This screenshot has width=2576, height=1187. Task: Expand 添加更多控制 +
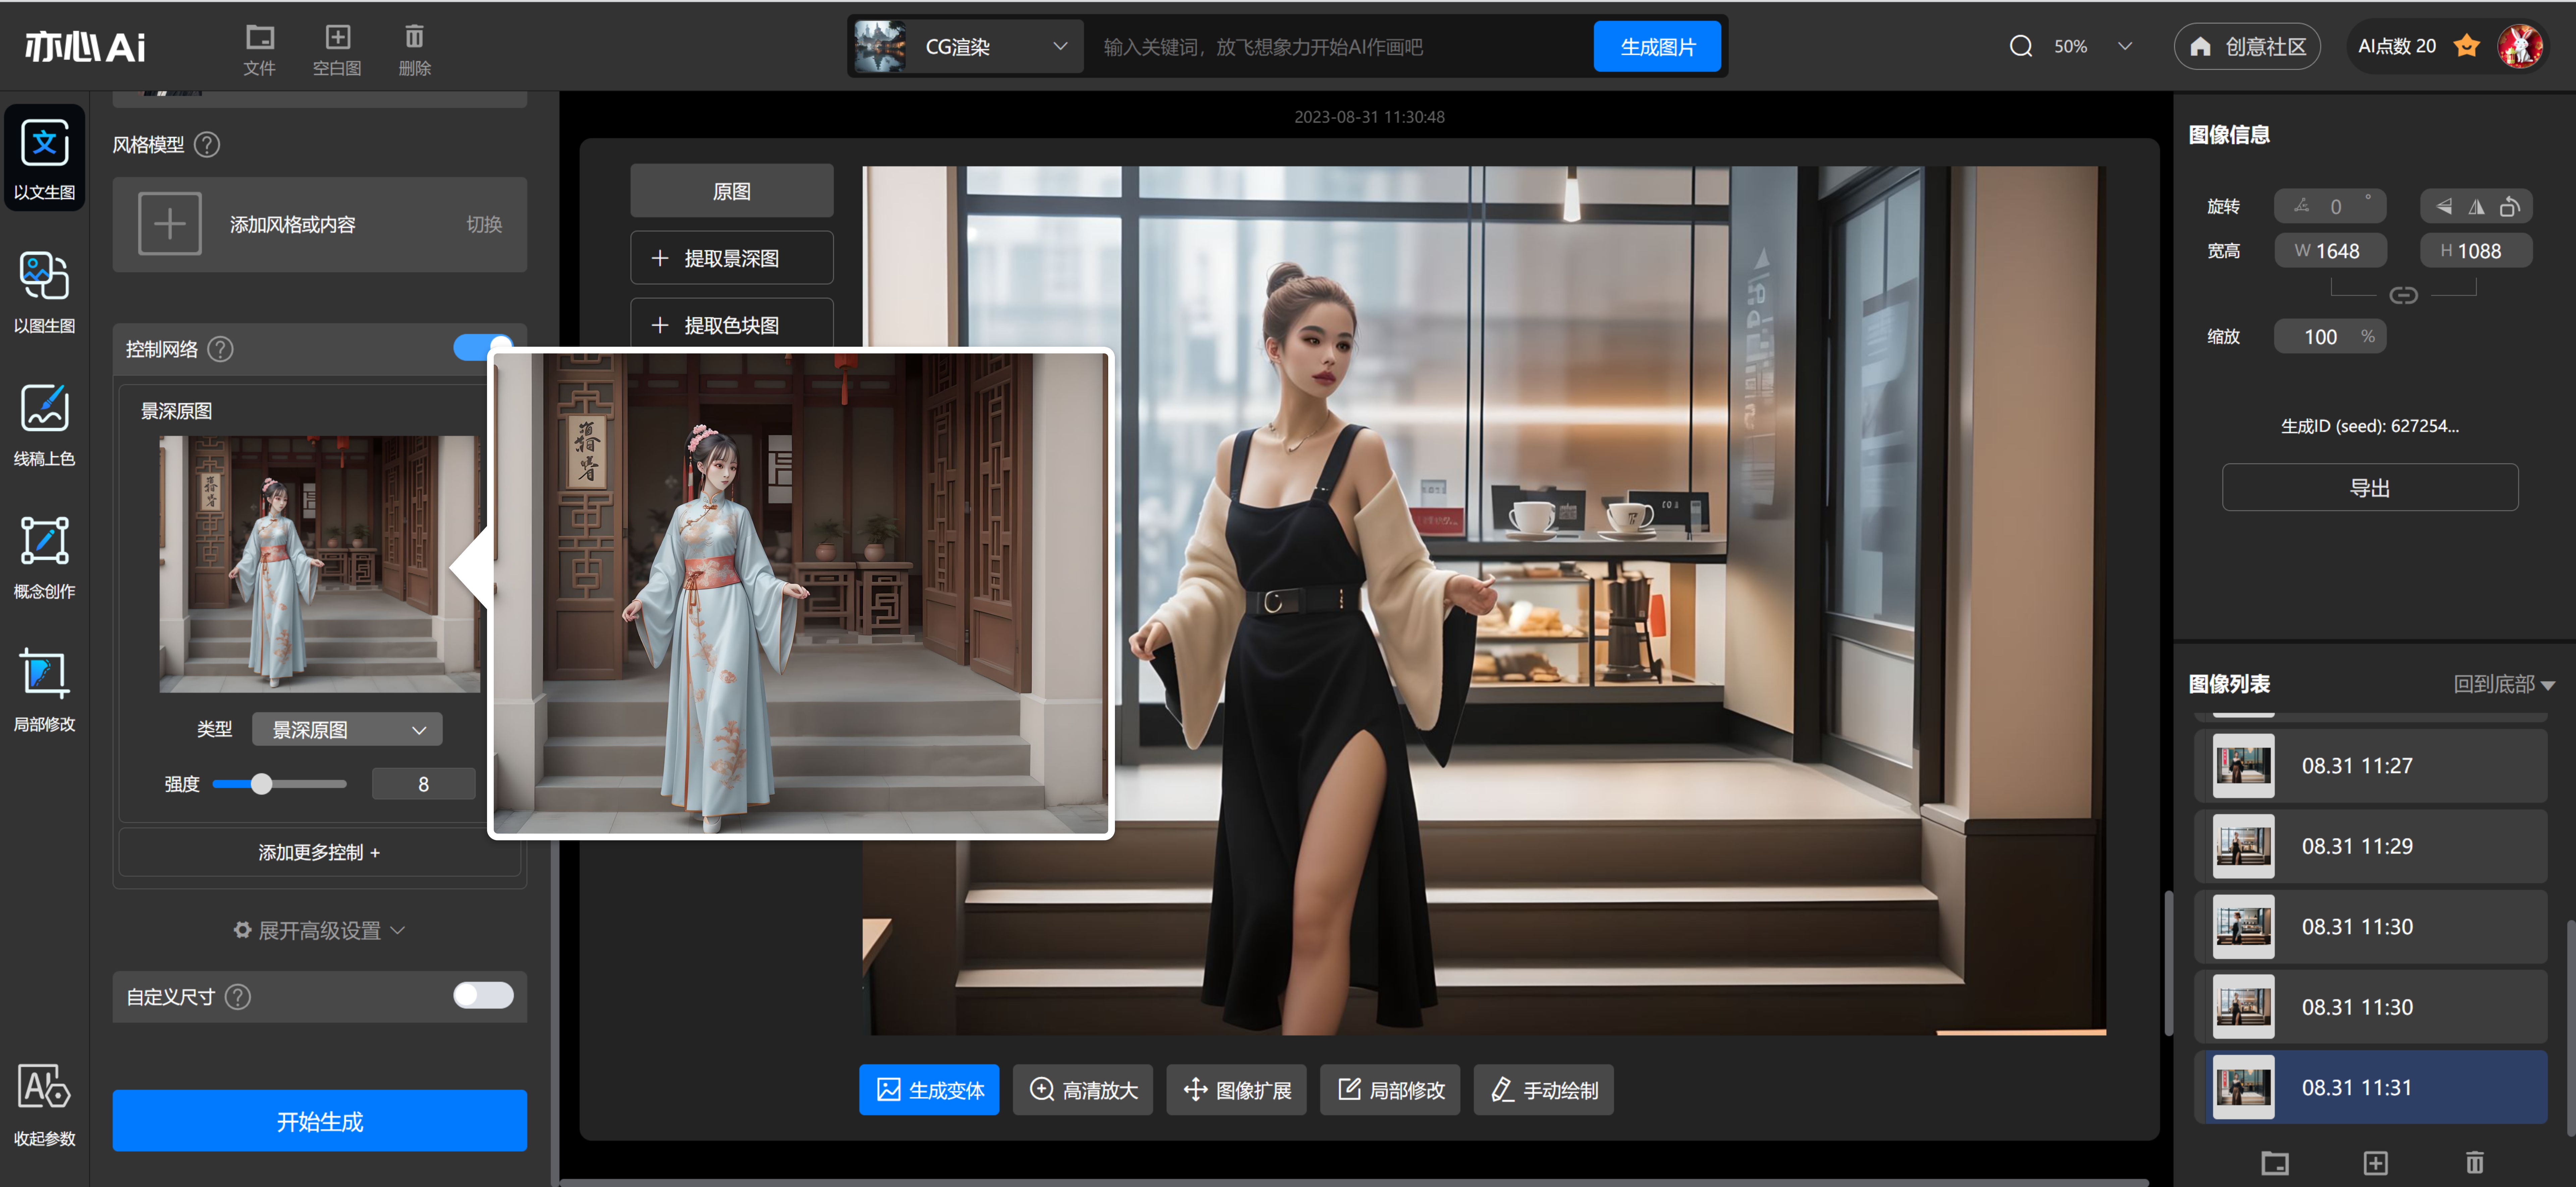(x=319, y=853)
